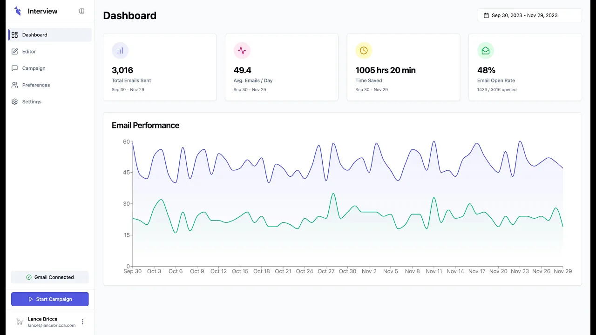This screenshot has width=596, height=335.
Task: Click the Interview bird logo
Action: pyautogui.click(x=18, y=11)
